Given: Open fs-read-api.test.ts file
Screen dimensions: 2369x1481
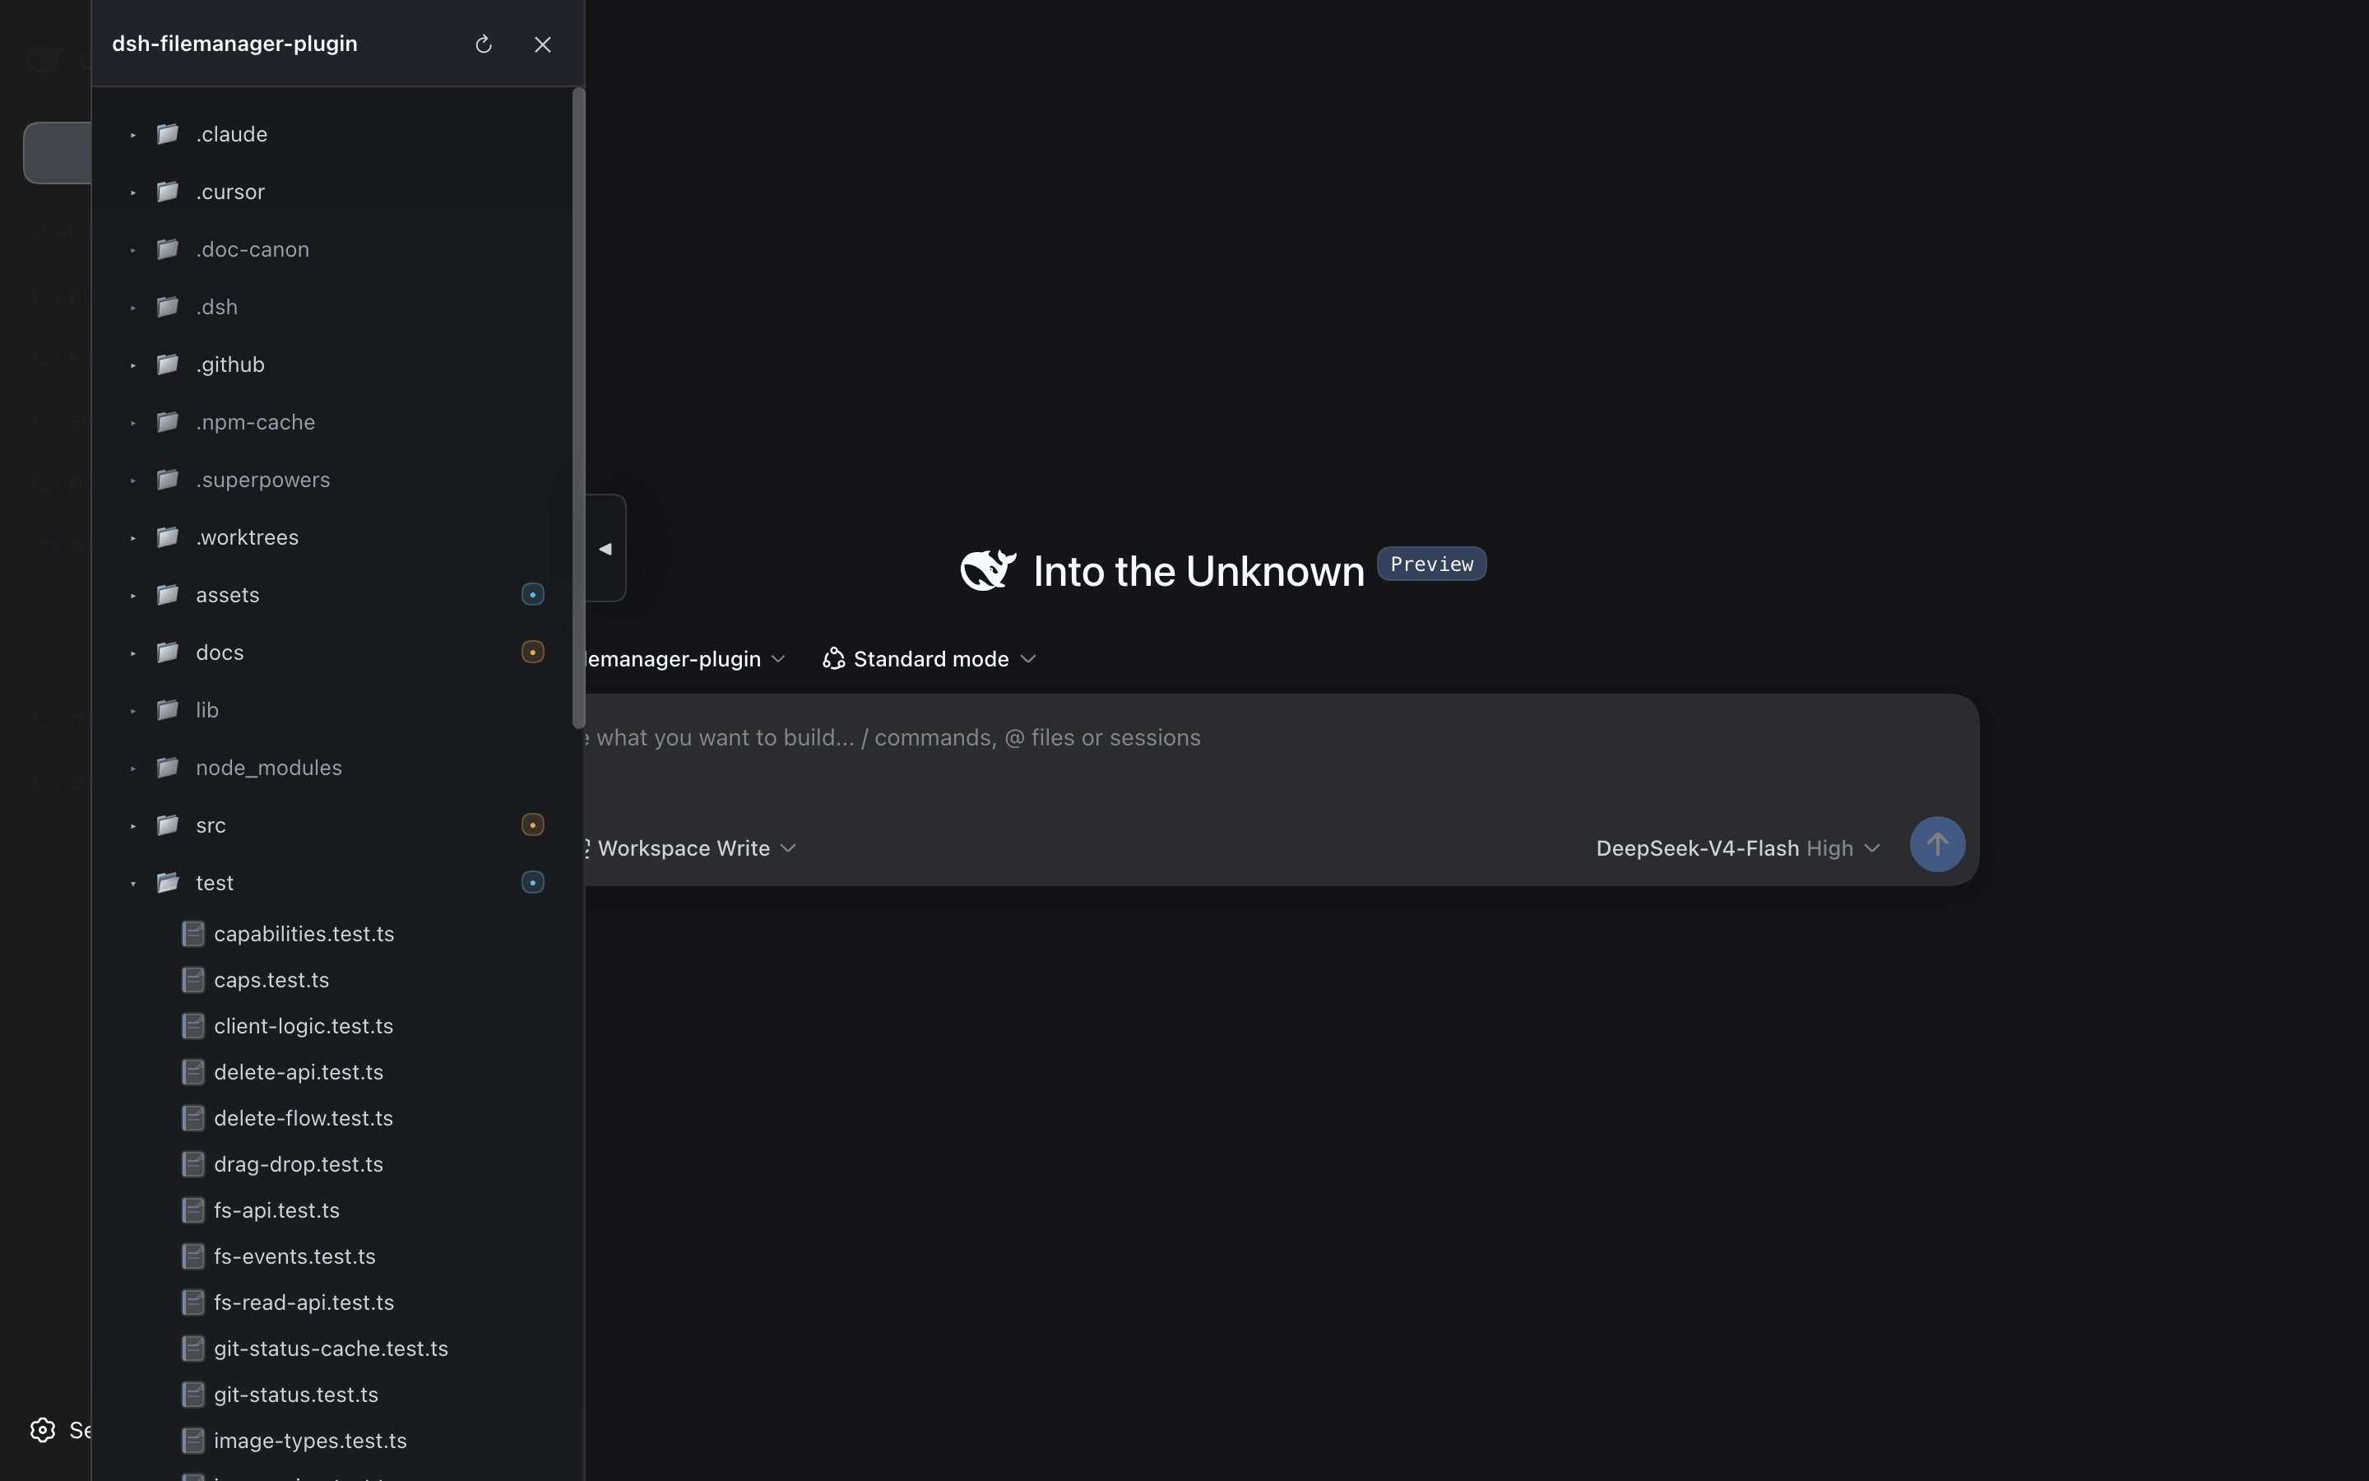Looking at the screenshot, I should 304,1302.
